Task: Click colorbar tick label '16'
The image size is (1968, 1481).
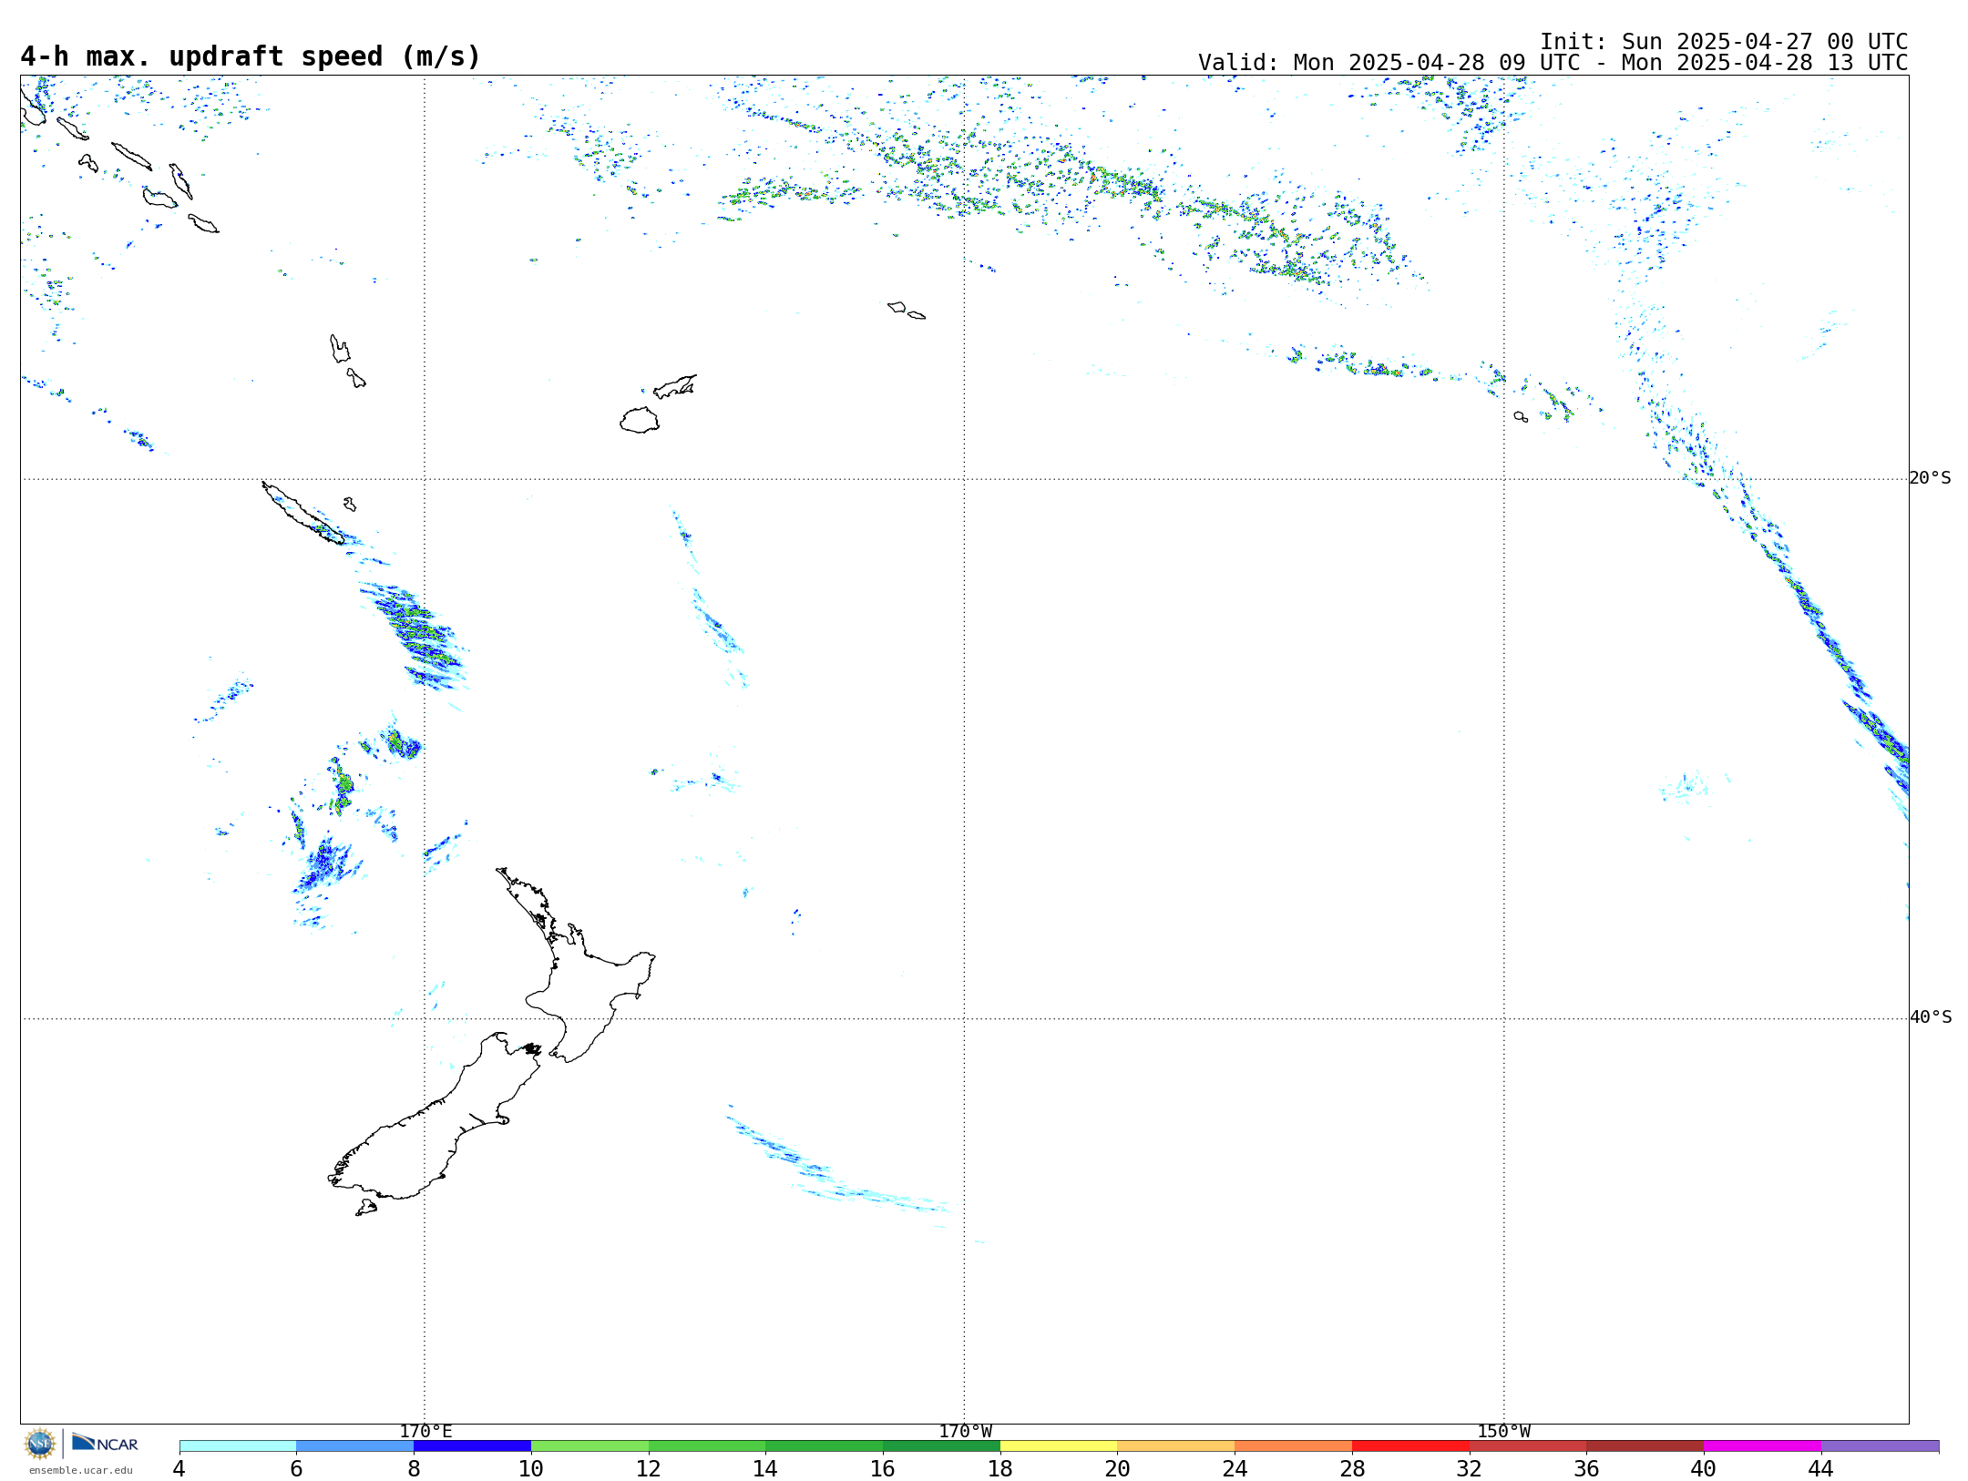Action: click(883, 1468)
